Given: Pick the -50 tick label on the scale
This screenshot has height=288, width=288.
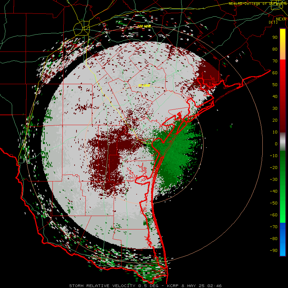Looking at the screenshot, I should 274,203.
